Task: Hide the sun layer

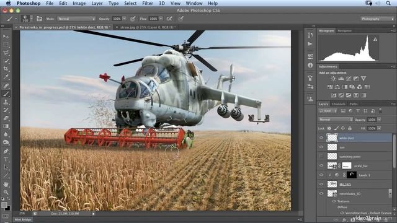Action: 321,147
